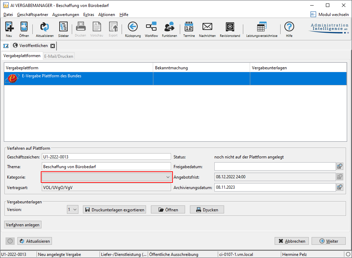This screenshot has width=352, height=258.
Task: Click the Geschäftszeichen input field
Action: click(106, 157)
